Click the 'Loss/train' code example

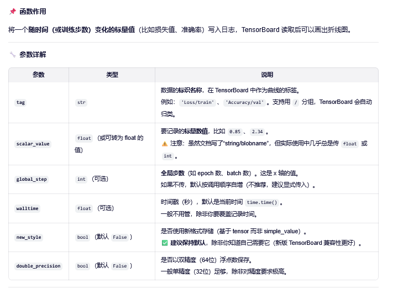[x=197, y=102]
